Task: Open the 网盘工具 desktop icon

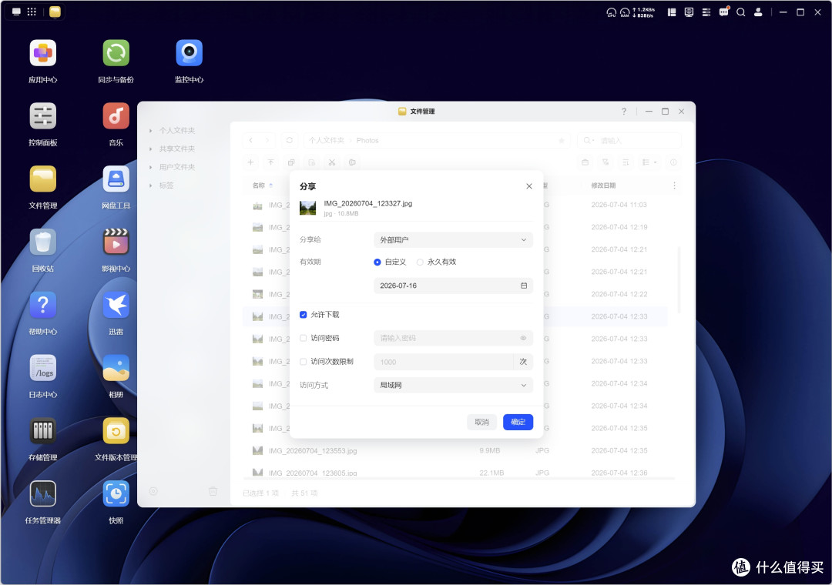Action: [116, 179]
